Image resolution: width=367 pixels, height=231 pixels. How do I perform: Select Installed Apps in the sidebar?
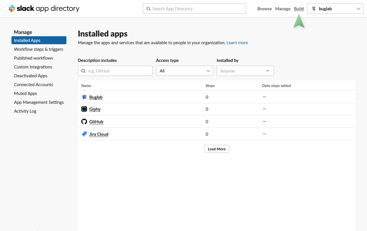(x=39, y=40)
